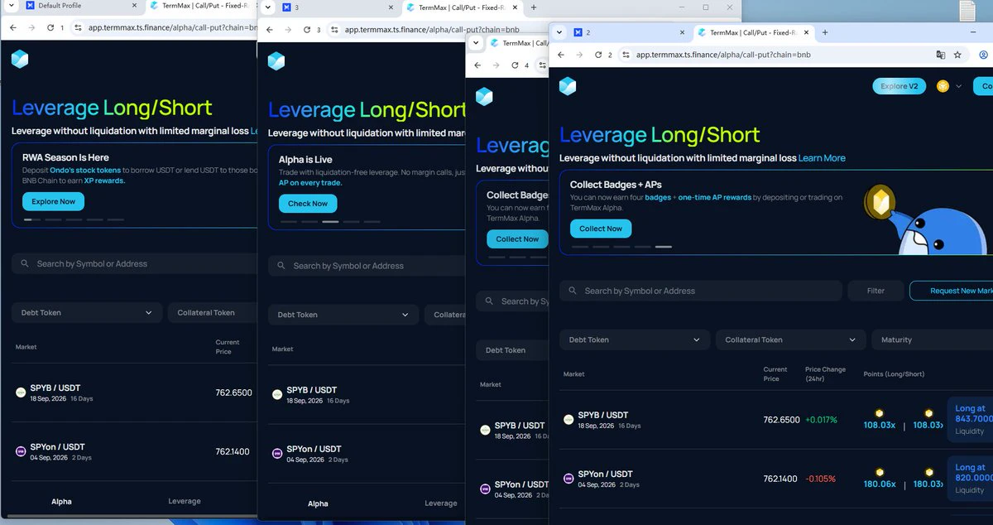Click translate page icon in front window
The width and height of the screenshot is (993, 525).
(x=940, y=55)
